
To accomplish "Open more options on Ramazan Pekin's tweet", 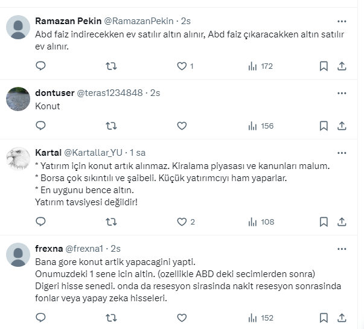I will pos(341,22).
